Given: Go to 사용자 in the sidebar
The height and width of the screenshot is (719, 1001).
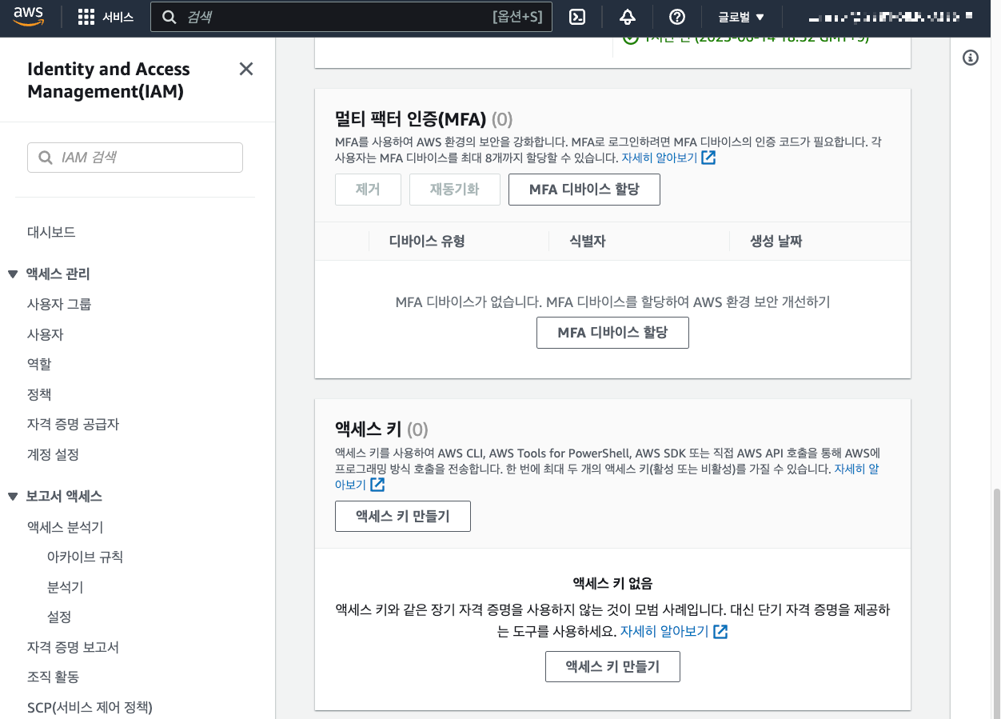Looking at the screenshot, I should click(x=45, y=334).
